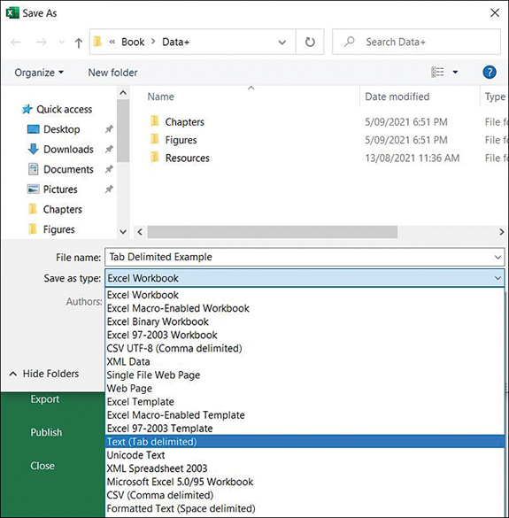This screenshot has width=509, height=518.
Task: Choose Excel Workbook from the type list
Action: [x=305, y=295]
